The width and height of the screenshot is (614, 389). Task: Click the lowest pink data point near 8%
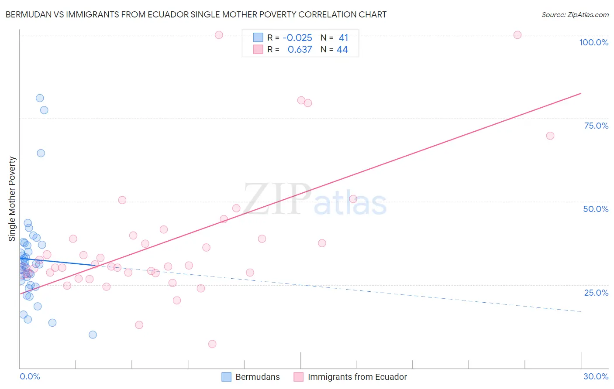coord(212,344)
